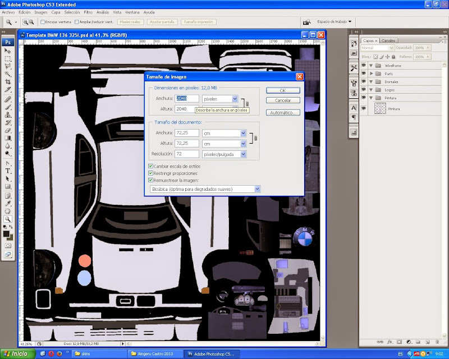
Task: Change screen mode from toolbox
Action: [8, 254]
